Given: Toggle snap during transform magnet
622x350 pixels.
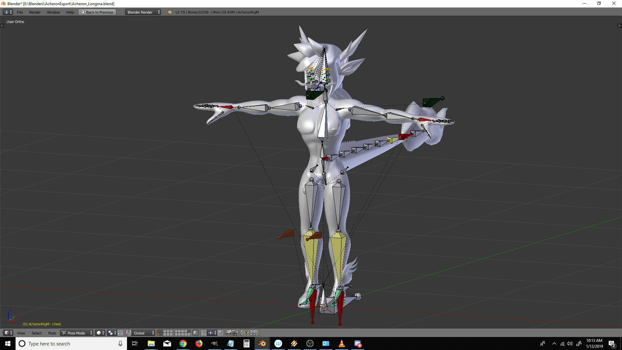Looking at the screenshot, I should click(203, 333).
